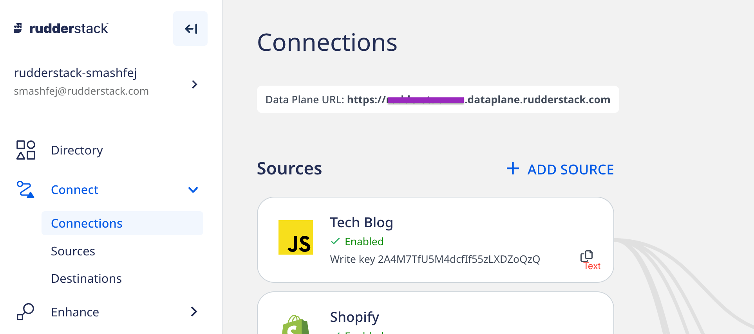Screen dimensions: 754x334
Task: Click the plus icon for adding source
Action: [513, 169]
